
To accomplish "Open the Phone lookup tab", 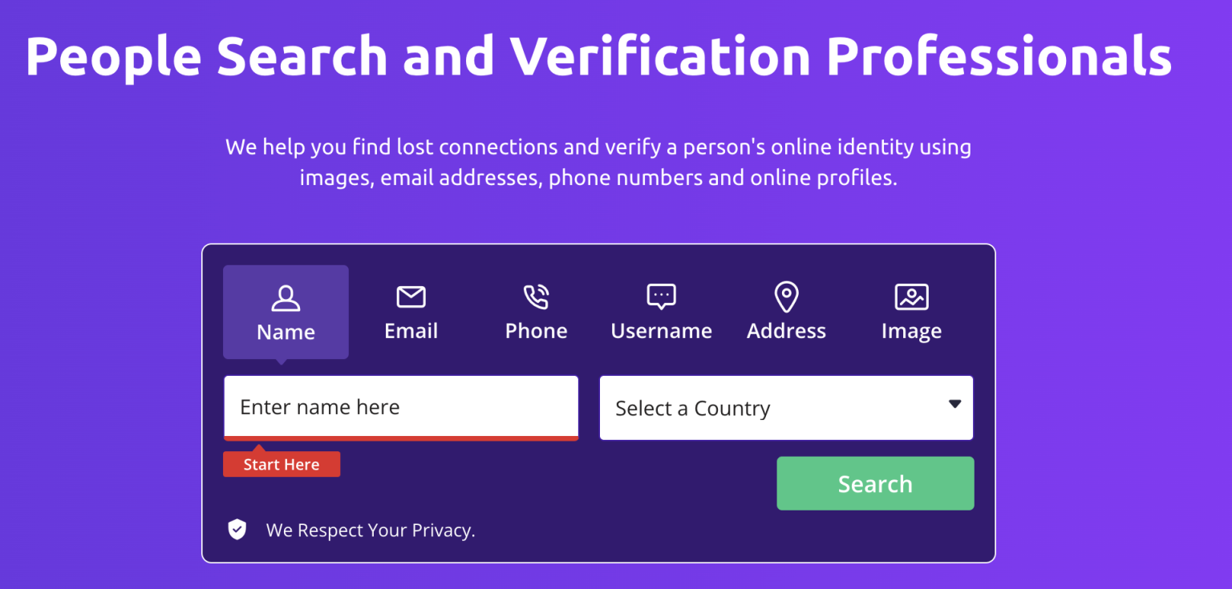I will (536, 313).
